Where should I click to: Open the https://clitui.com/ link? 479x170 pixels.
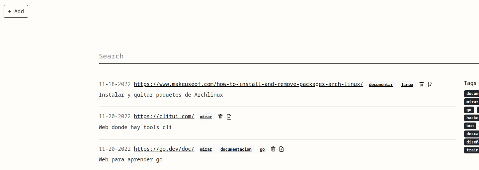pos(164,117)
